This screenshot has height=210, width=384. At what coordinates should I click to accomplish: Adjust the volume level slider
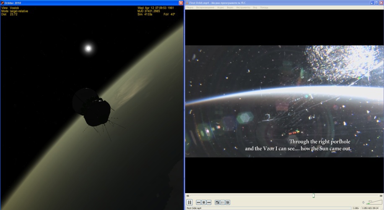click(374, 202)
